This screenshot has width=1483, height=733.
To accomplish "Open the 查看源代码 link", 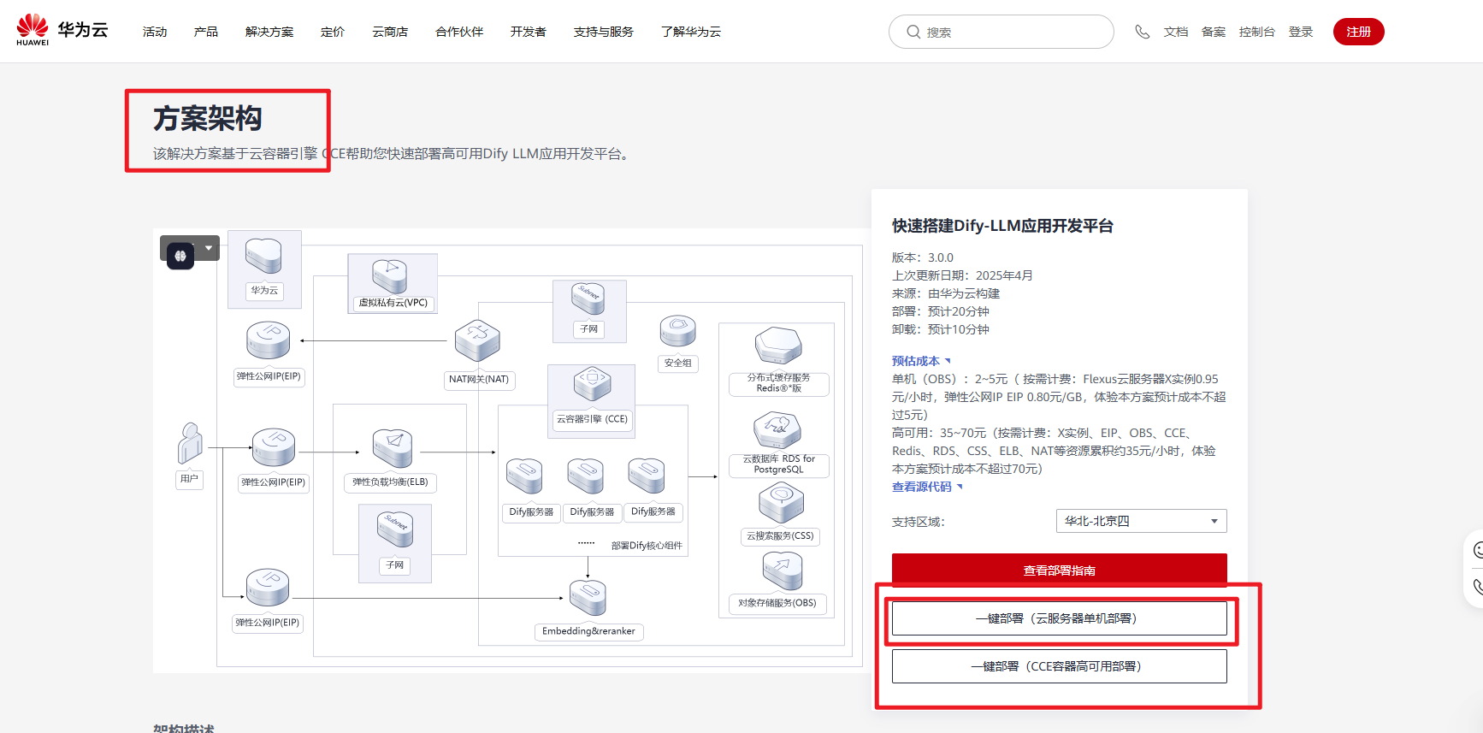I will [x=927, y=487].
